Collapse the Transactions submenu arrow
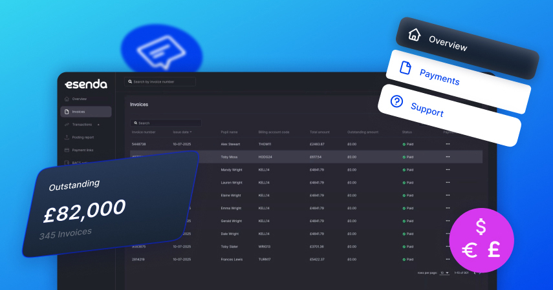Image resolution: width=553 pixels, height=290 pixels. click(98, 125)
